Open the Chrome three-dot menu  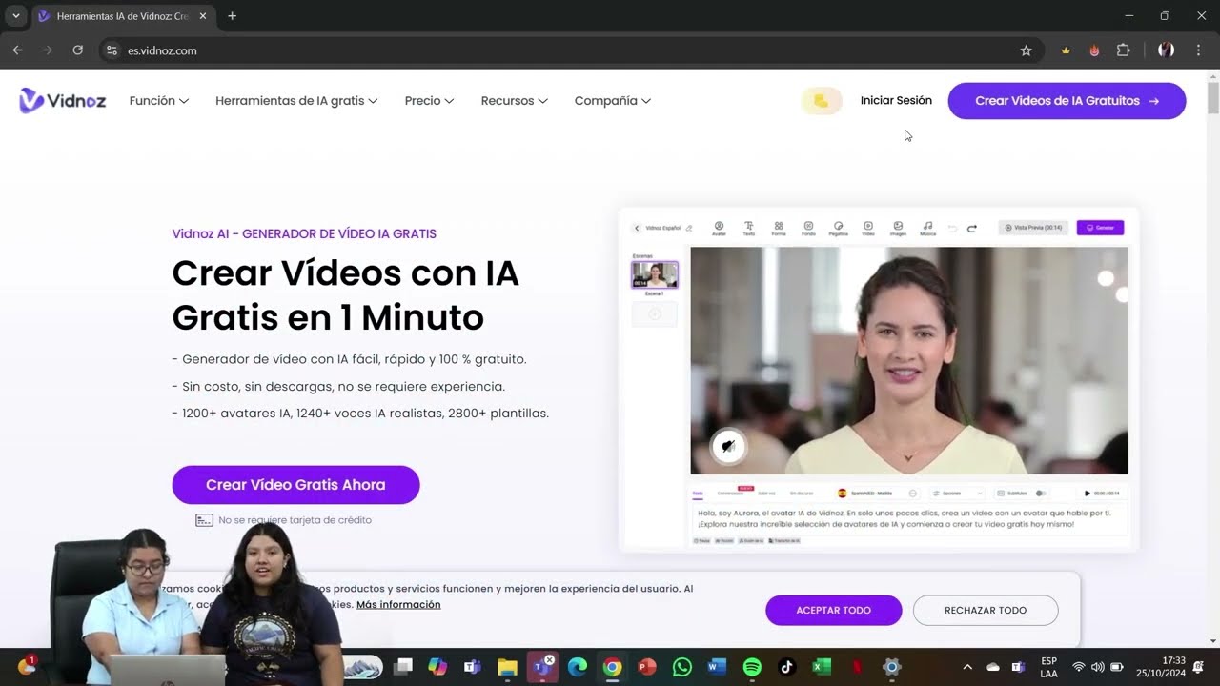[1198, 50]
